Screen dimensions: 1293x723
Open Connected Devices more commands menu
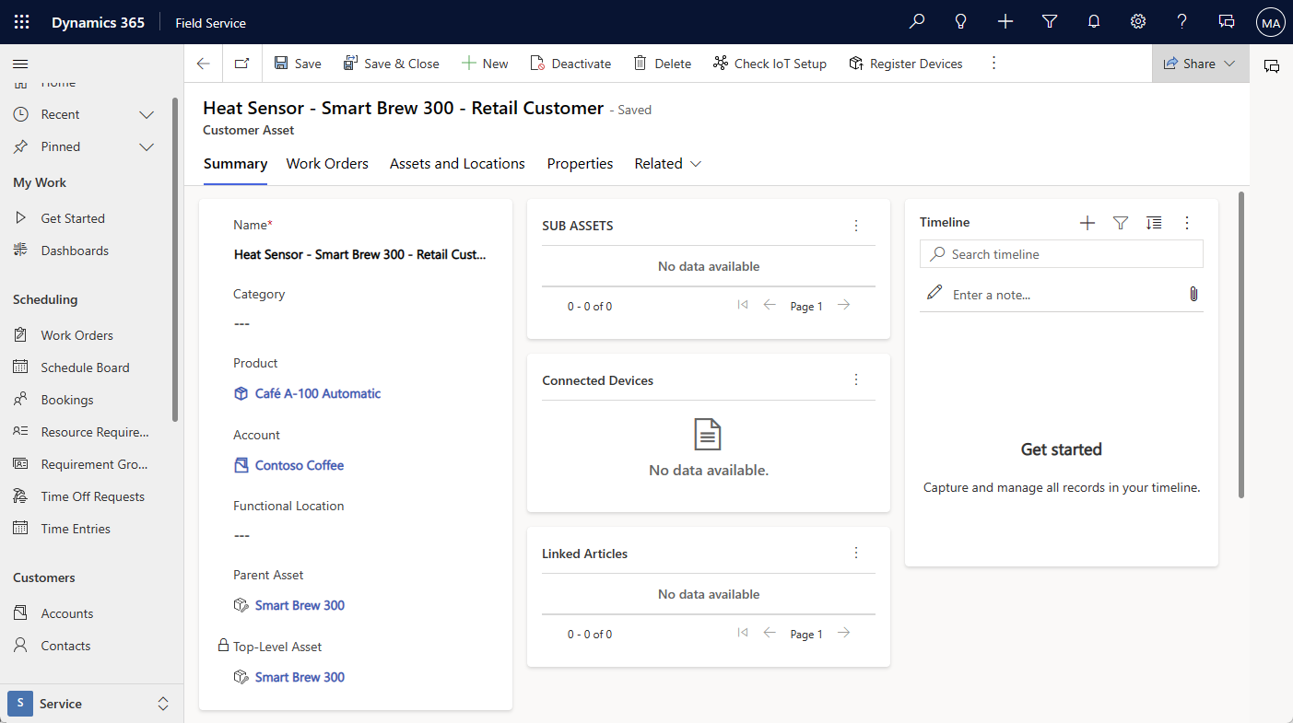click(856, 380)
